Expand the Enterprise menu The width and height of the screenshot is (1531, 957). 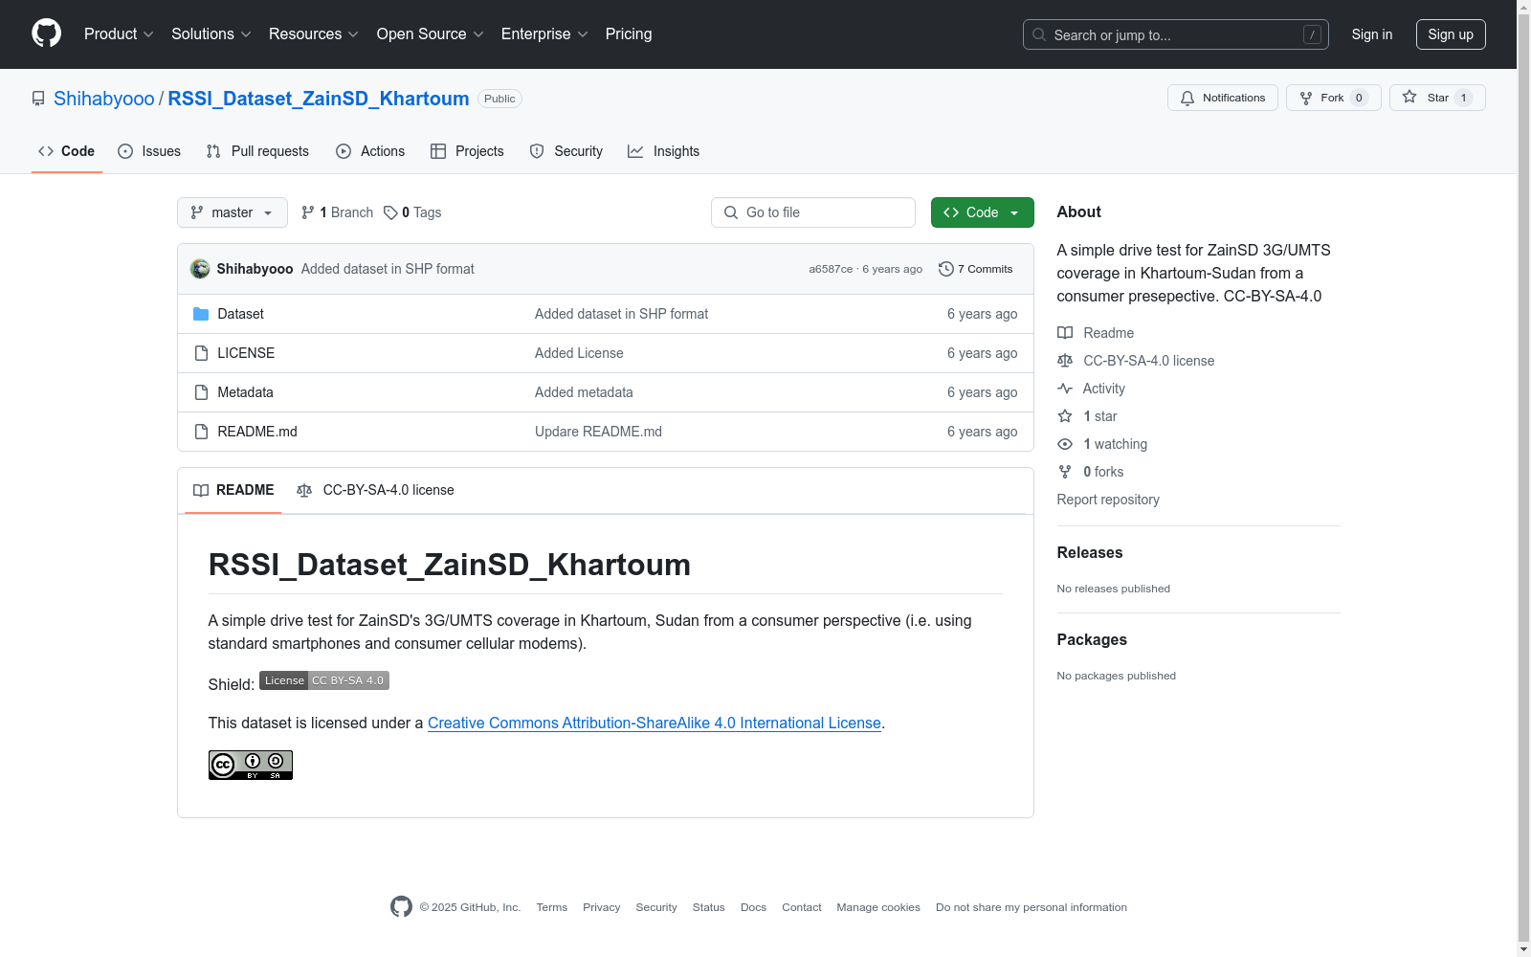pos(544,33)
